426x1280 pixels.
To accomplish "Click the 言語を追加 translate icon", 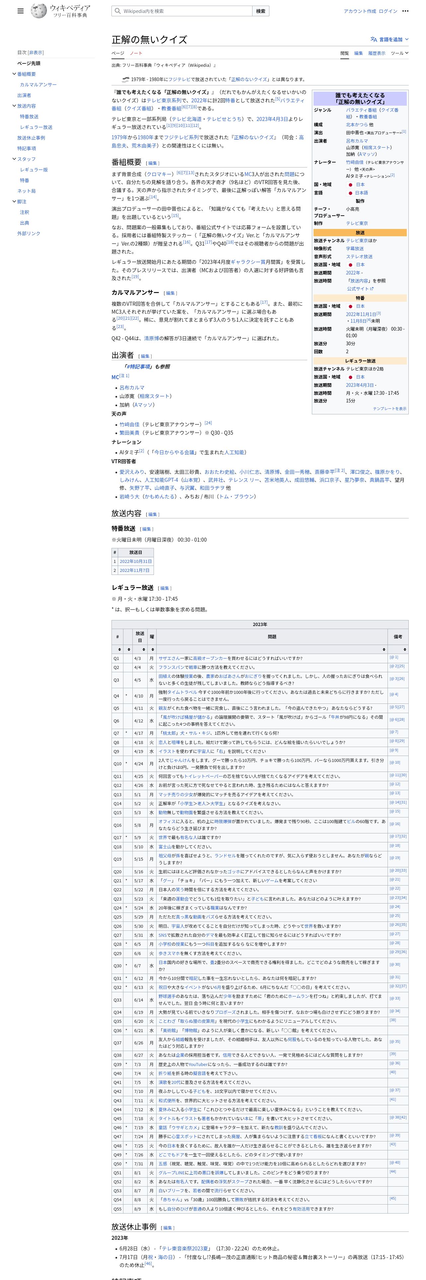I will point(374,39).
